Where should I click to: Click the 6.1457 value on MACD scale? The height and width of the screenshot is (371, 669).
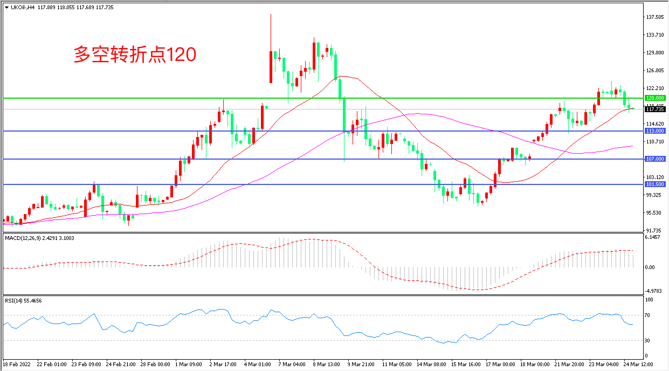[x=654, y=238]
